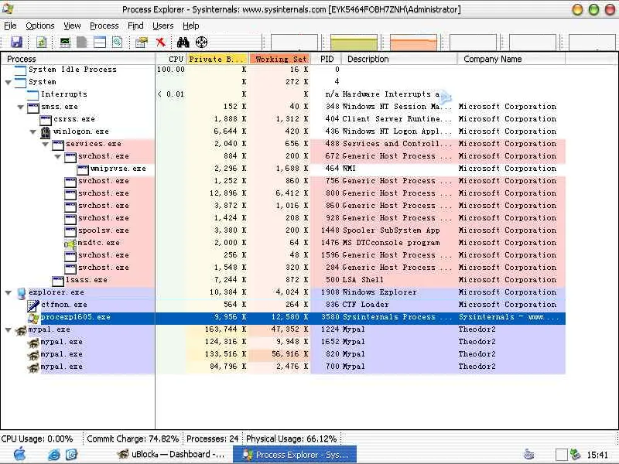Image resolution: width=619 pixels, height=464 pixels.
Task: Click the tray icon left of the clock
Action: 576,455
